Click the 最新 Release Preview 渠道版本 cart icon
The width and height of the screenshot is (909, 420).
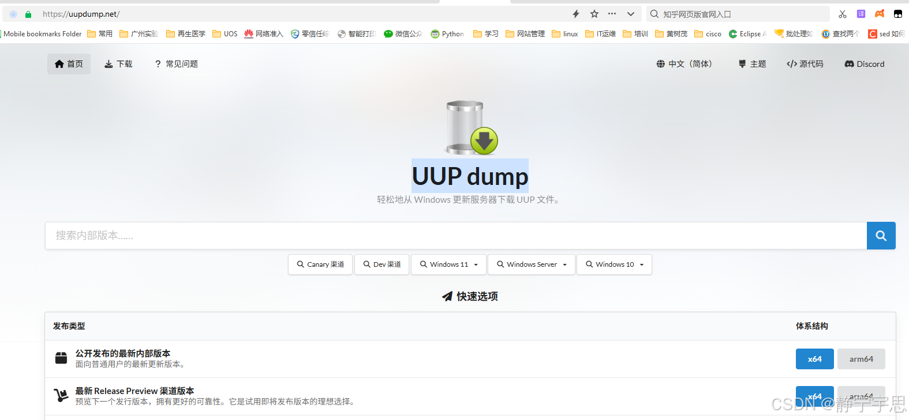point(61,395)
